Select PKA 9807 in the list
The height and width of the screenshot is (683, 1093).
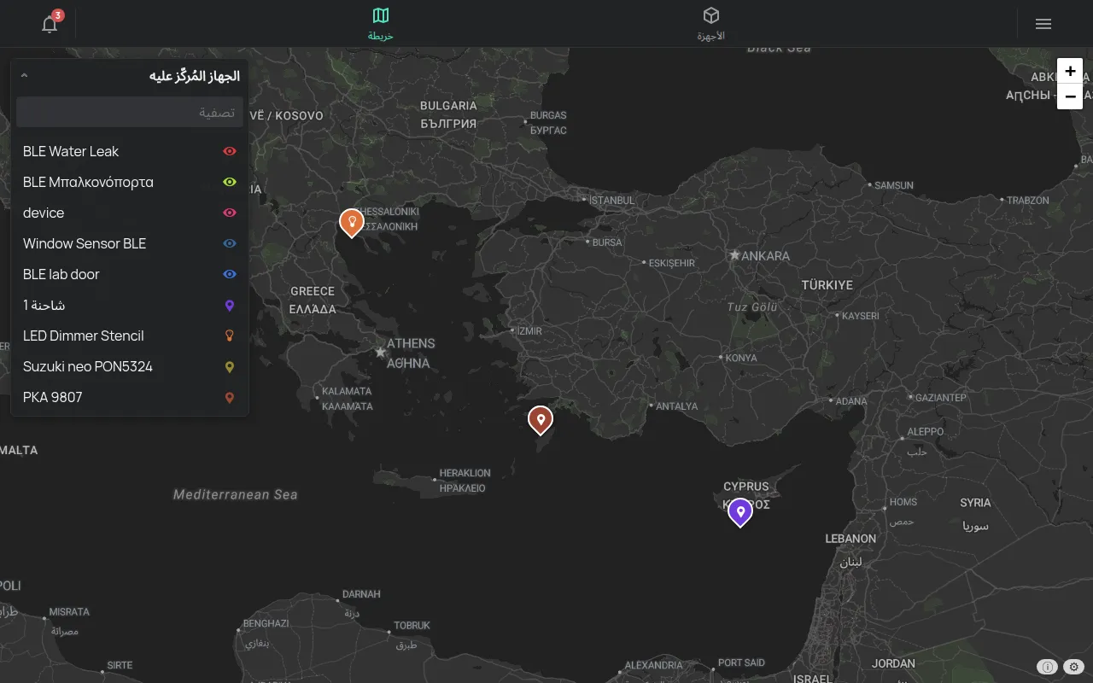click(x=130, y=397)
